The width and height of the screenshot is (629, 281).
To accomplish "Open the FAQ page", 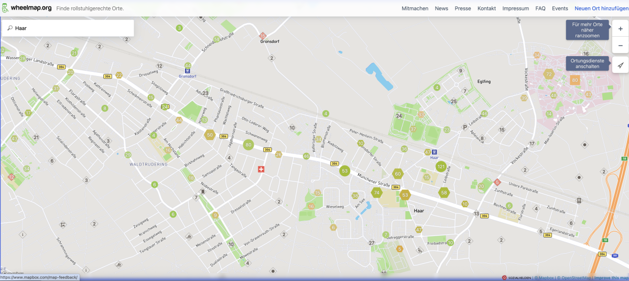I will 540,8.
